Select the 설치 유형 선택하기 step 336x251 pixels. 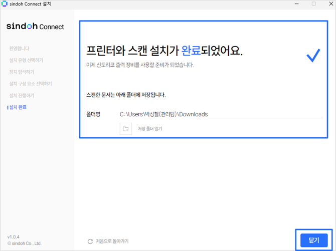pyautogui.click(x=26, y=60)
